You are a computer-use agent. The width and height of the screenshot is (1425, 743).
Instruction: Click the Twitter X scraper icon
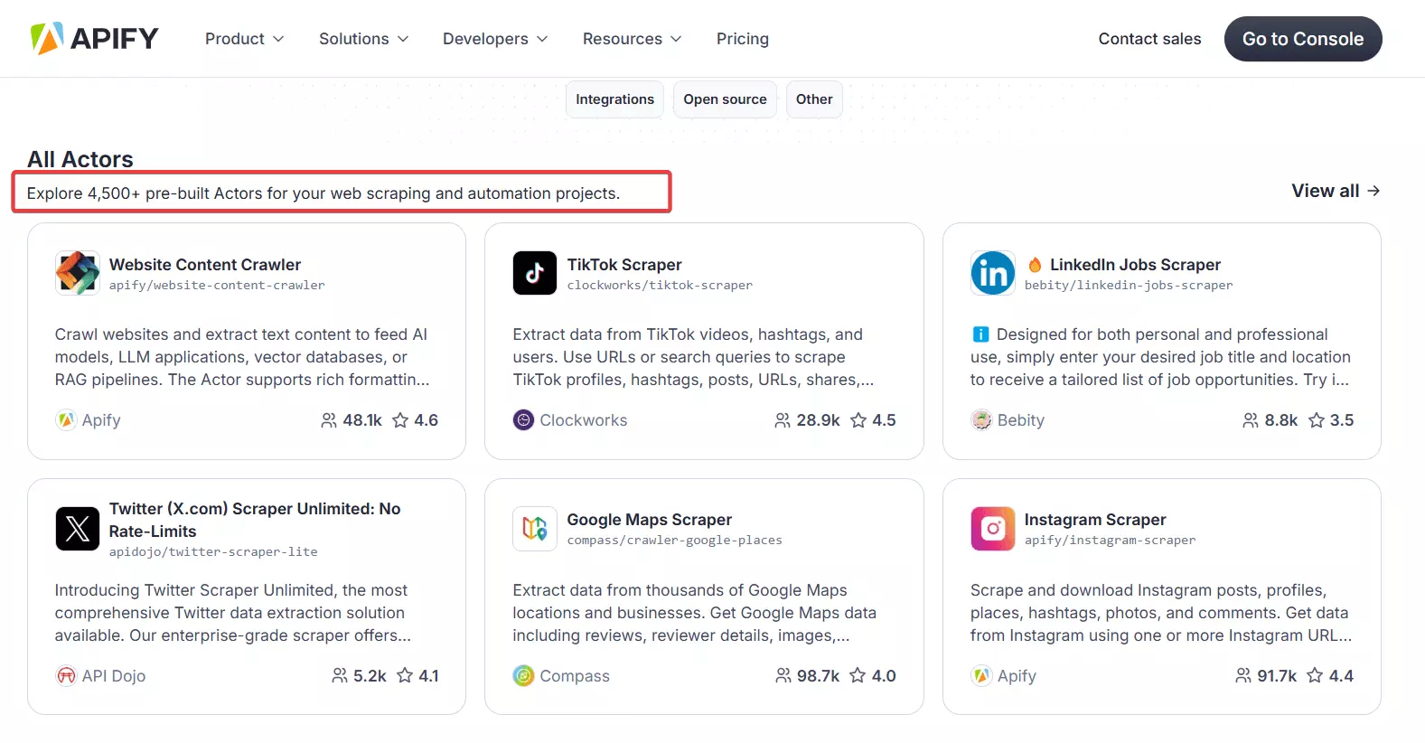click(x=78, y=529)
